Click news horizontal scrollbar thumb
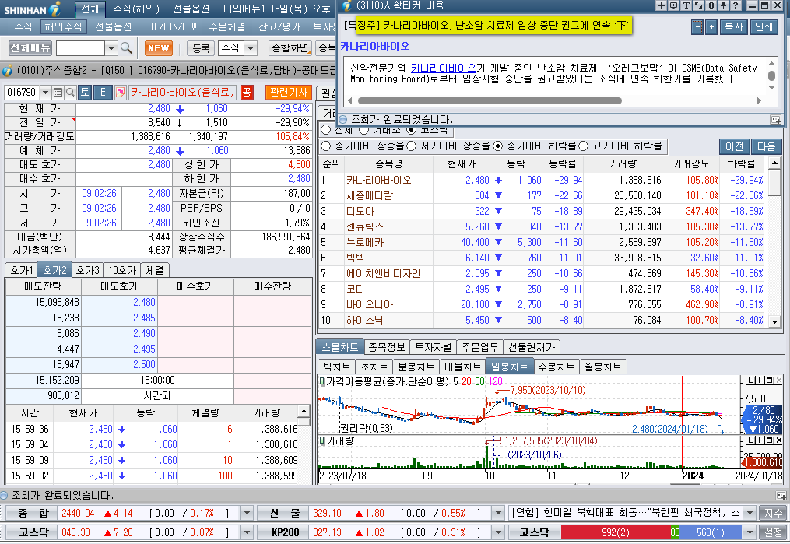 [490, 100]
